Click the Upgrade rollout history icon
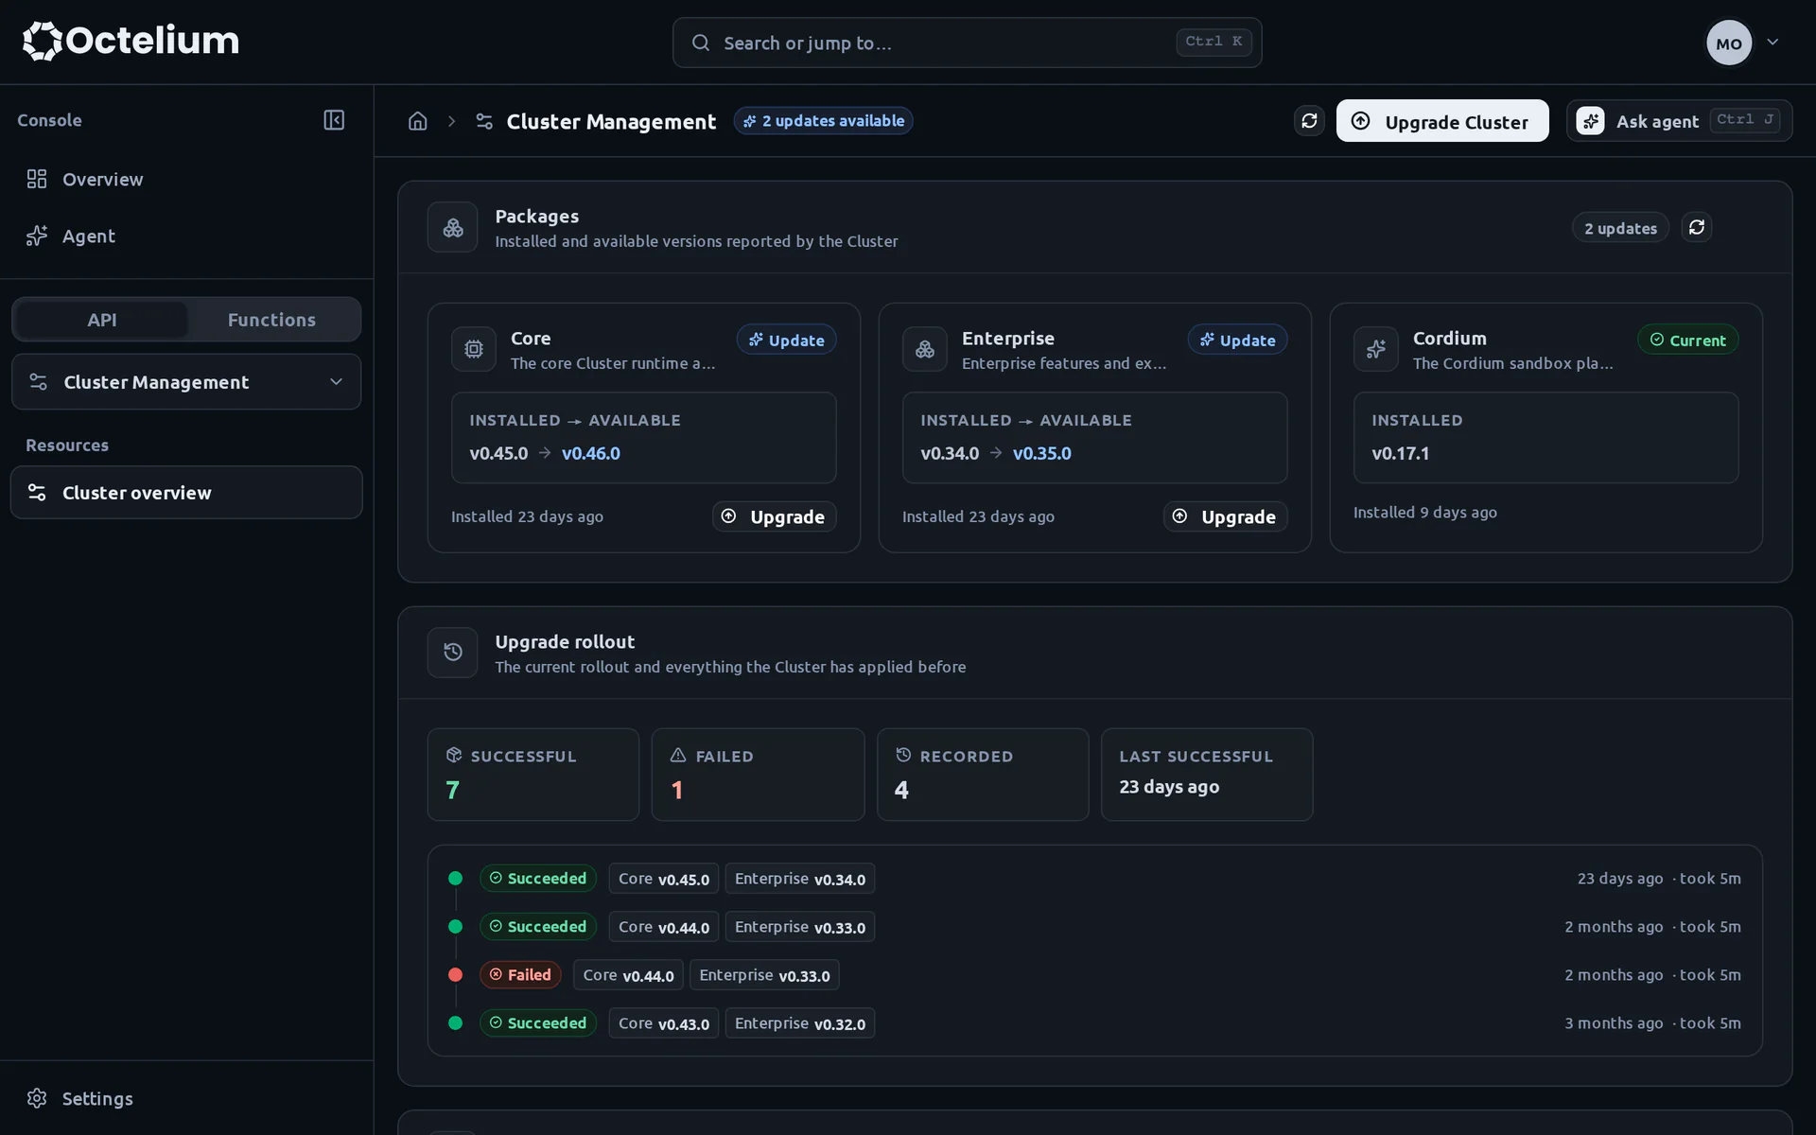This screenshot has height=1135, width=1816. tap(453, 653)
